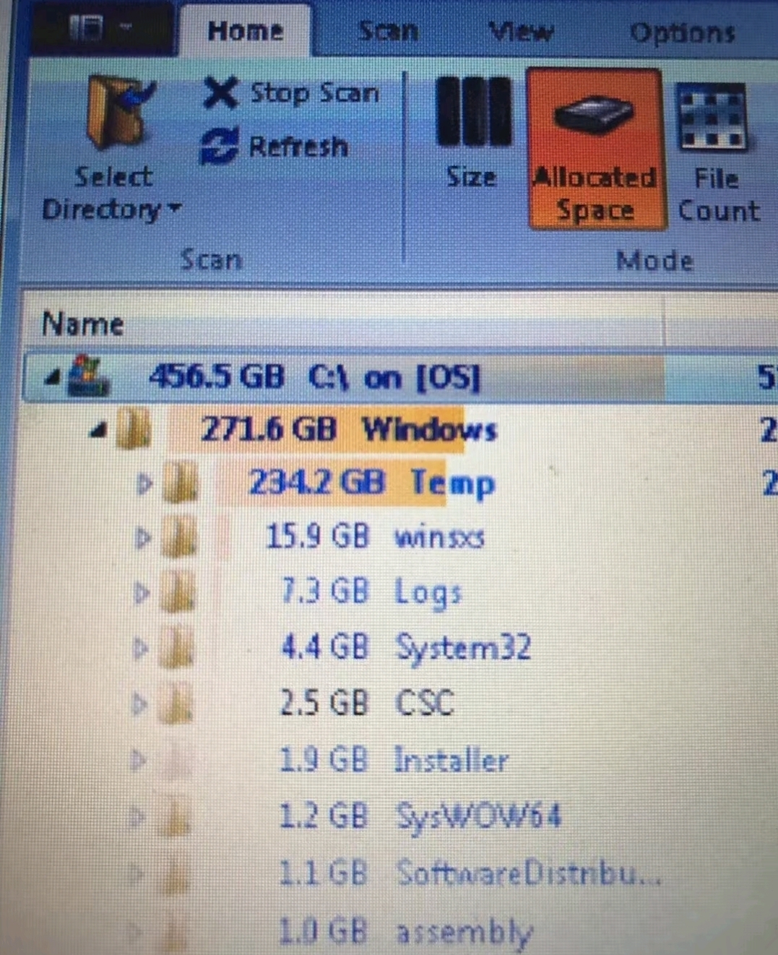Viewport: 778px width, 955px height.
Task: Expand the SysWOW64 folder
Action: pyautogui.click(x=137, y=817)
